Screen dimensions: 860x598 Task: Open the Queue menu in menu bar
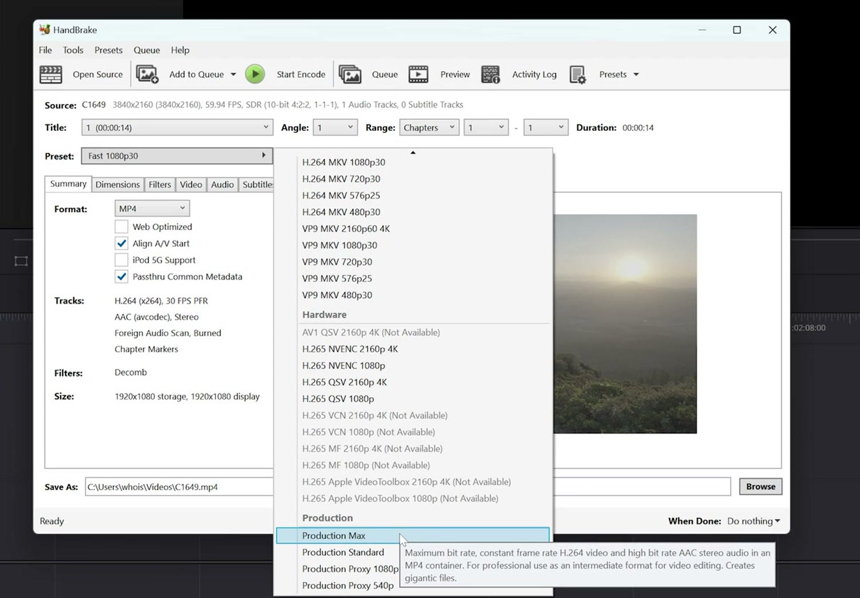147,50
